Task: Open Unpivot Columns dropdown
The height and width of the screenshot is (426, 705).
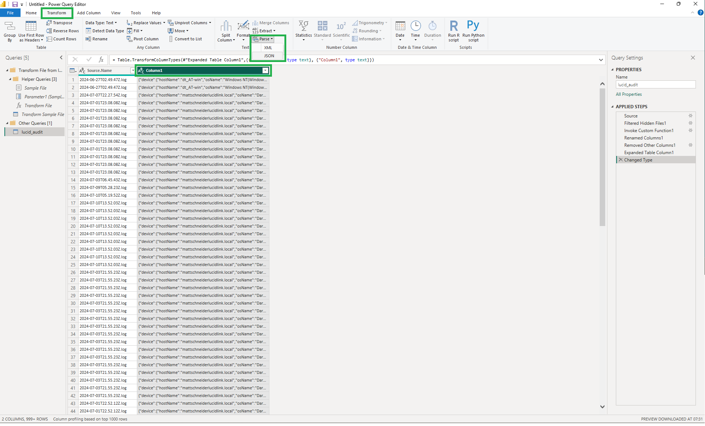Action: (189, 23)
